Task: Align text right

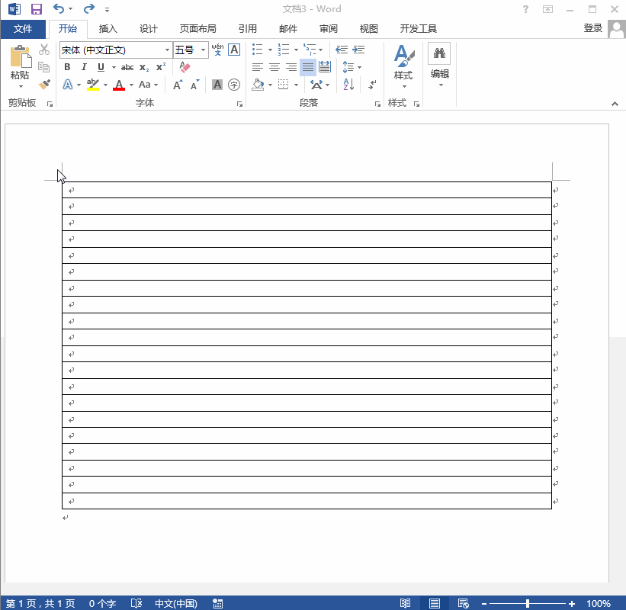Action: coord(291,67)
